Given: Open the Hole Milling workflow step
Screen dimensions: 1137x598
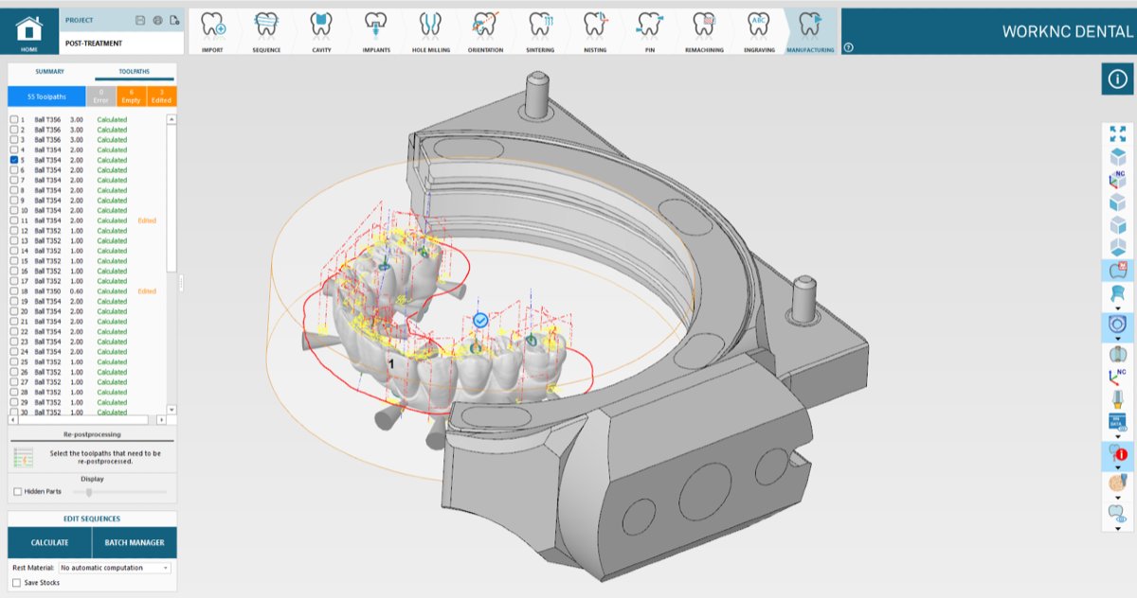Looking at the screenshot, I should (430, 31).
